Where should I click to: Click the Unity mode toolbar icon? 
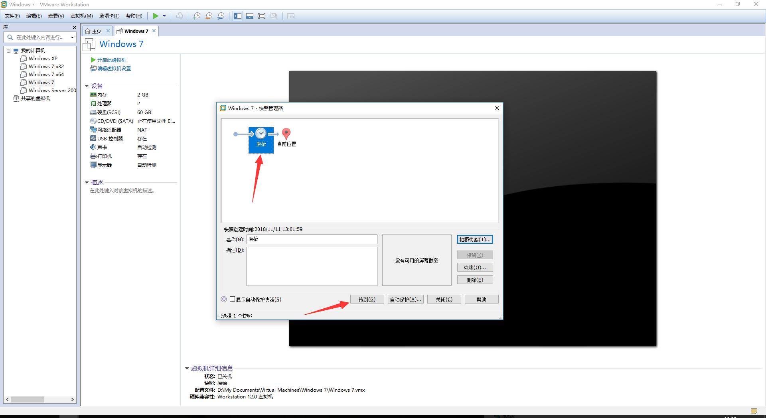click(x=274, y=16)
